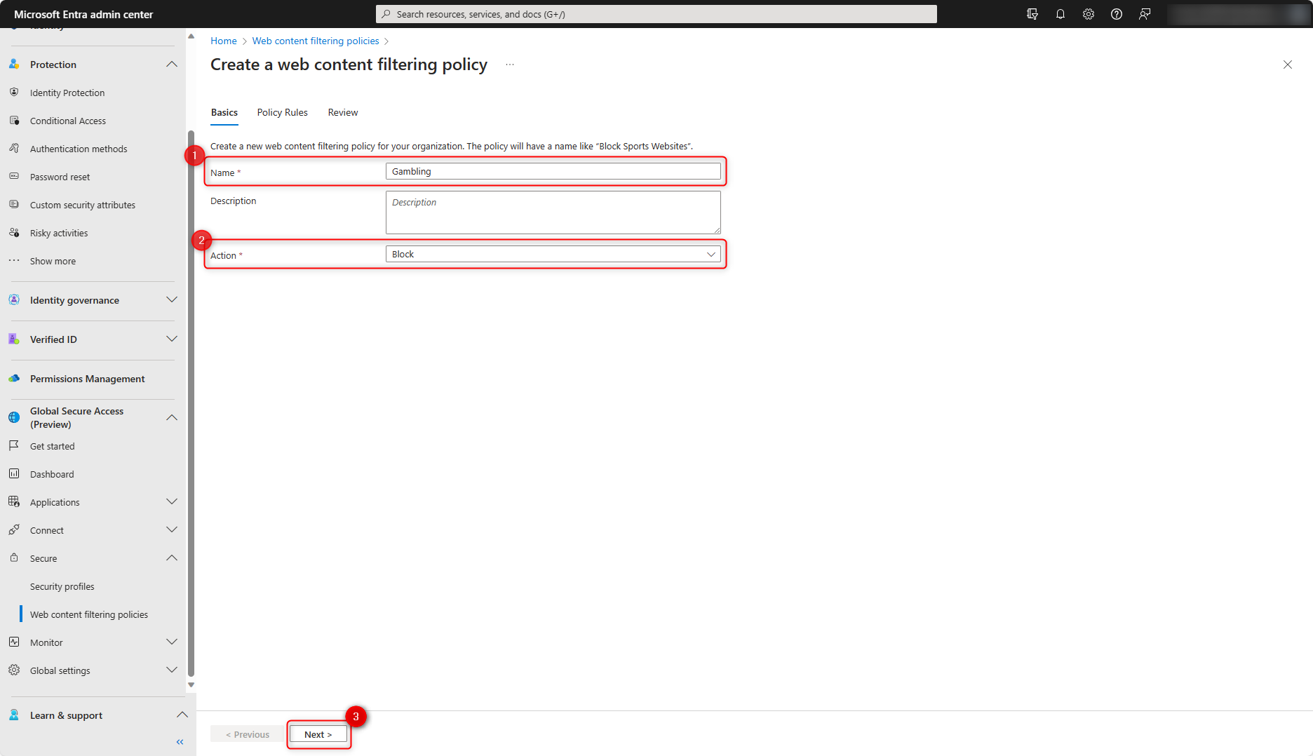Click the Dashboard sidebar icon

click(x=14, y=474)
